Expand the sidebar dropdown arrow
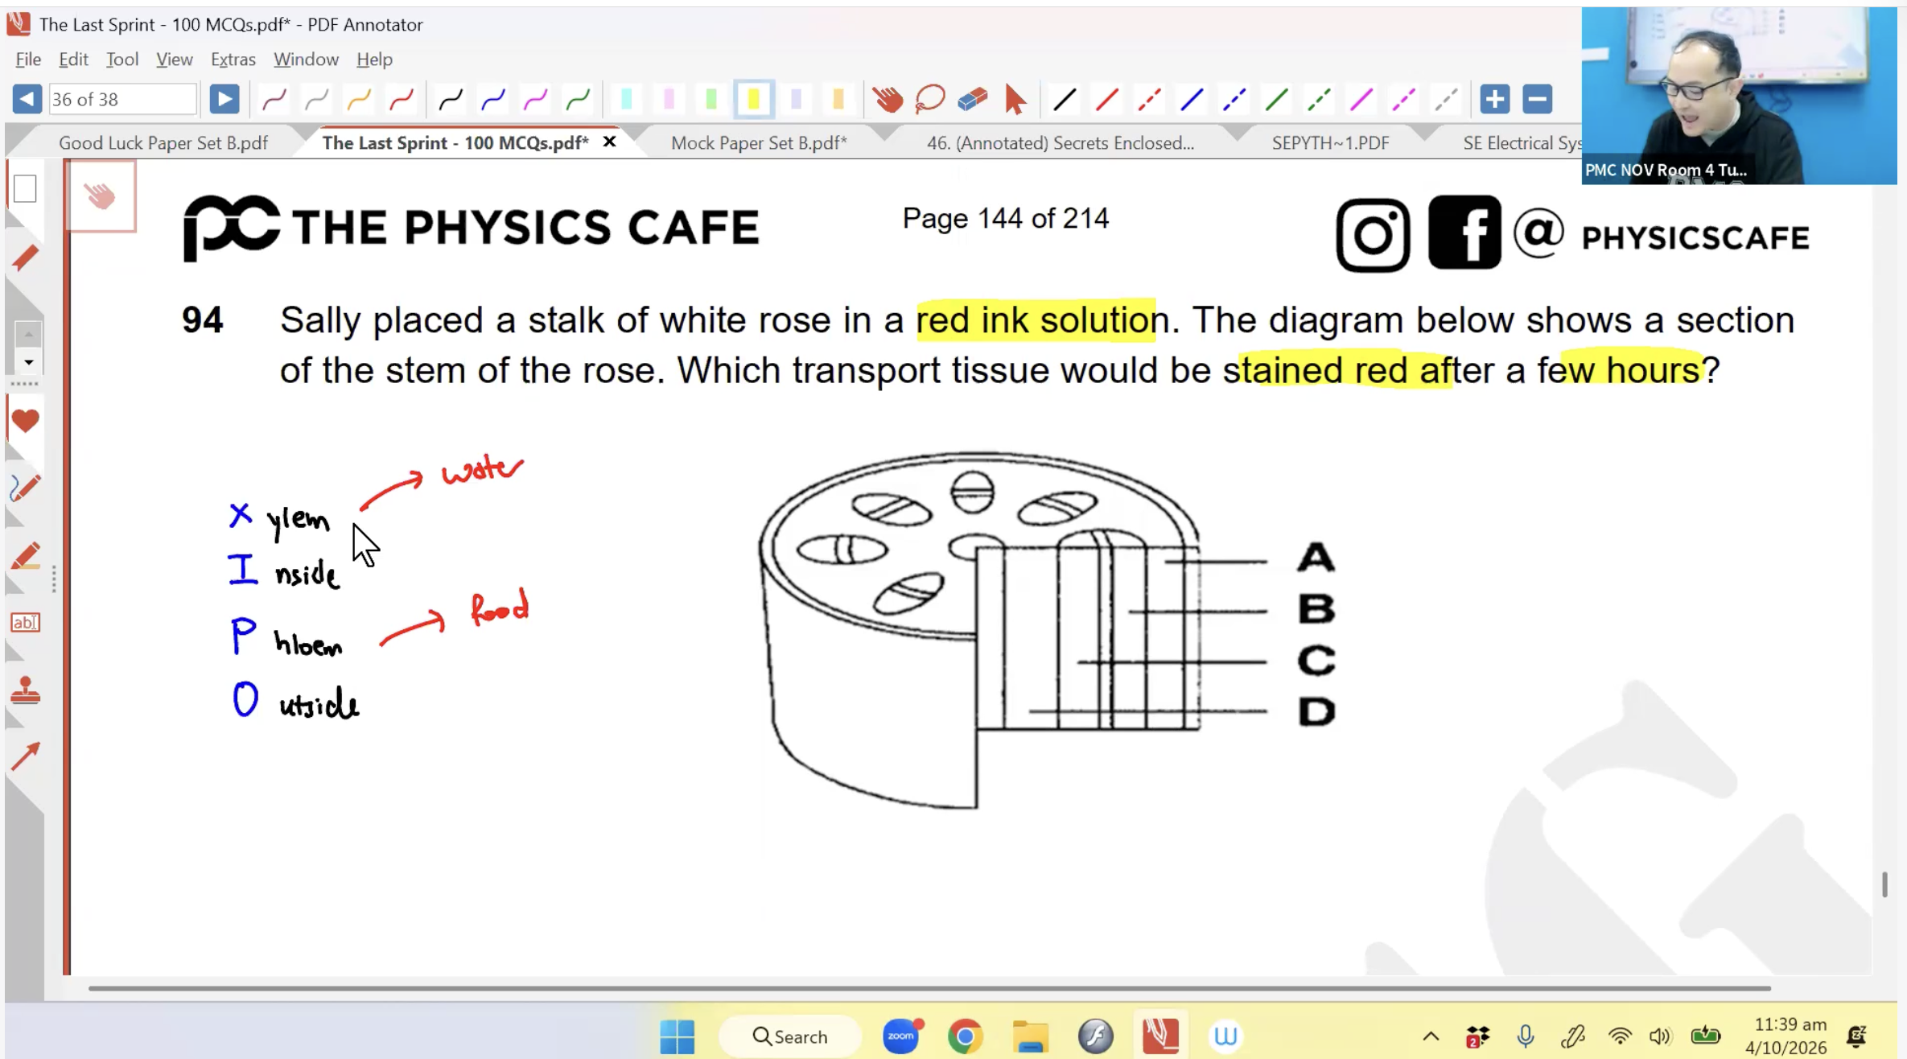The image size is (1907, 1059). click(x=28, y=363)
